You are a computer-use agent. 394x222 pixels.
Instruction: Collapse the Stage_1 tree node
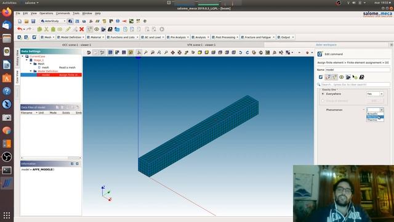click(x=27, y=60)
